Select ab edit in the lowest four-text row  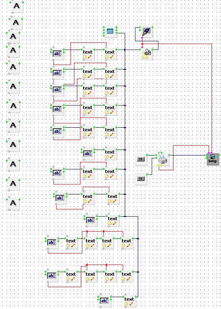pos(52,276)
